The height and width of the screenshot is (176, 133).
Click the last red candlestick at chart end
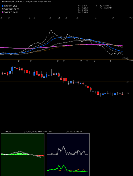(122, 95)
